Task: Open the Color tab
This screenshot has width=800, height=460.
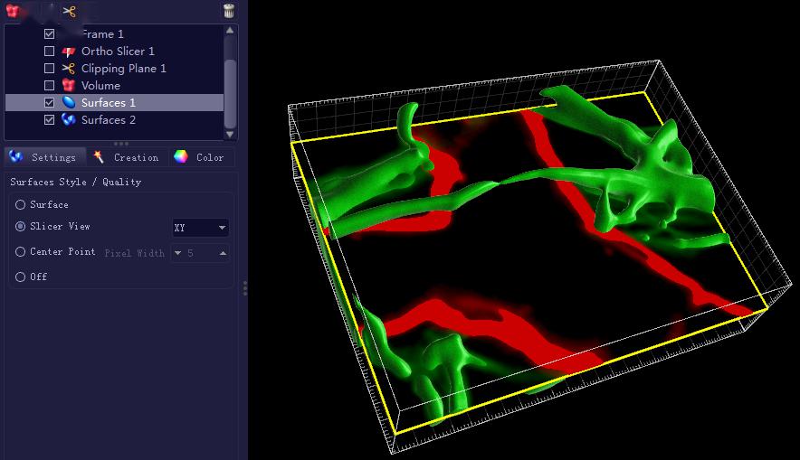Action: 199,157
